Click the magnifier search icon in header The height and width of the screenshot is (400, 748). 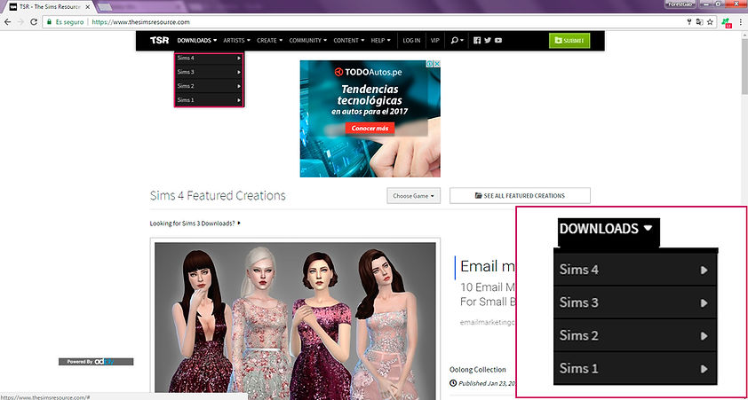click(457, 41)
